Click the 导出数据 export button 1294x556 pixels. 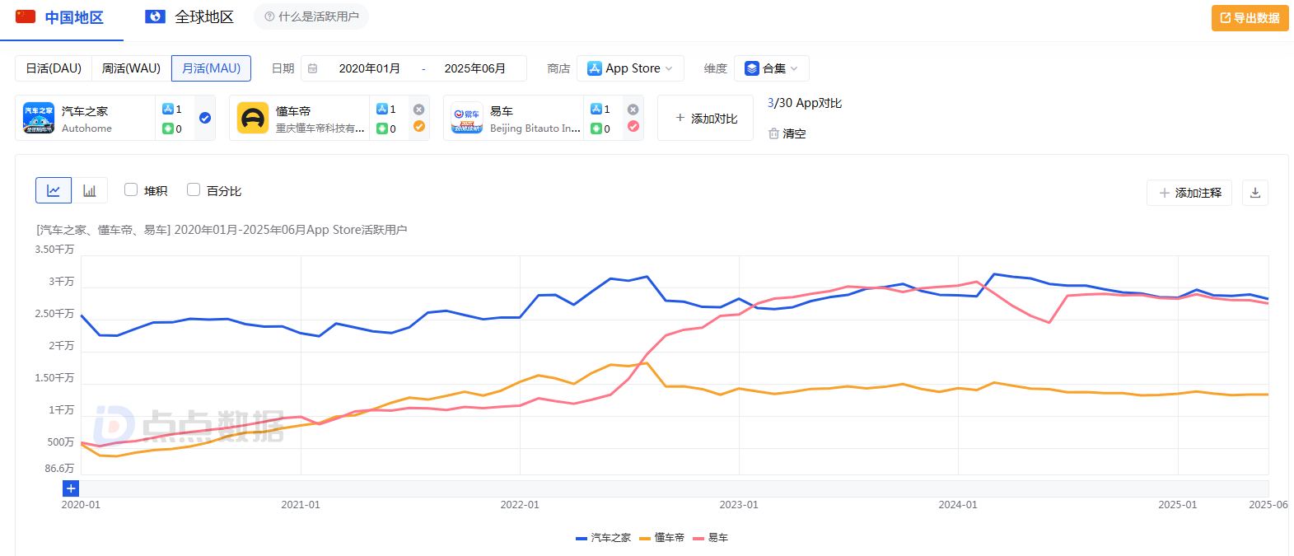(x=1250, y=18)
